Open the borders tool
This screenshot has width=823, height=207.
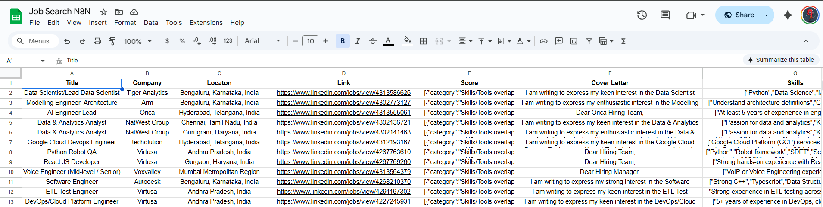pyautogui.click(x=424, y=41)
